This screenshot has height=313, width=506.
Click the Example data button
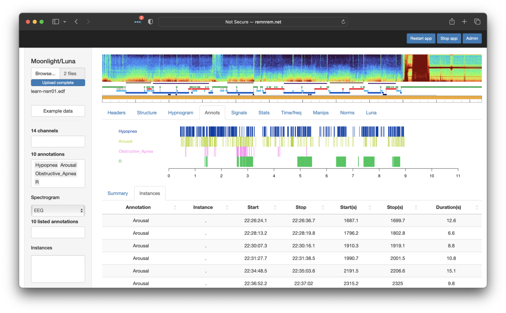[x=58, y=111]
